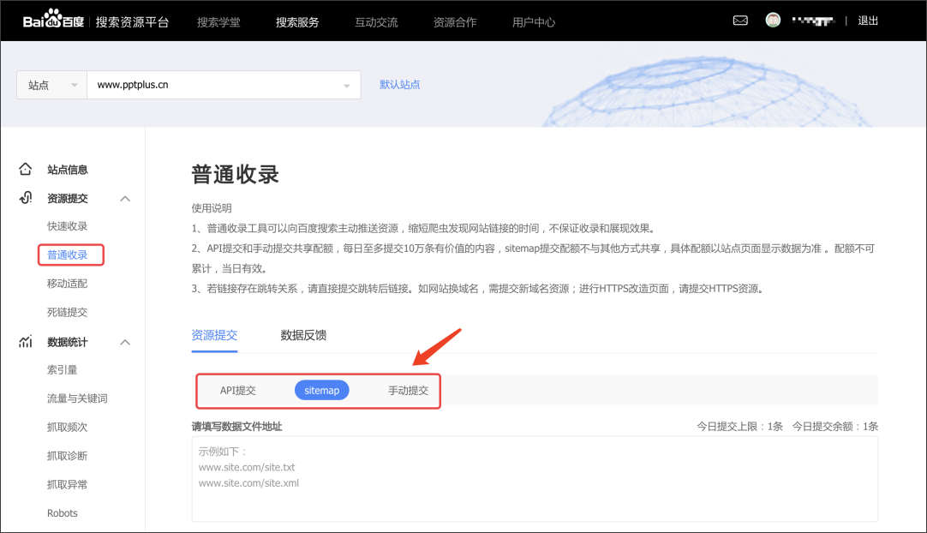This screenshot has height=533, width=927.
Task: Select the API提交 submission method
Action: pyautogui.click(x=237, y=391)
